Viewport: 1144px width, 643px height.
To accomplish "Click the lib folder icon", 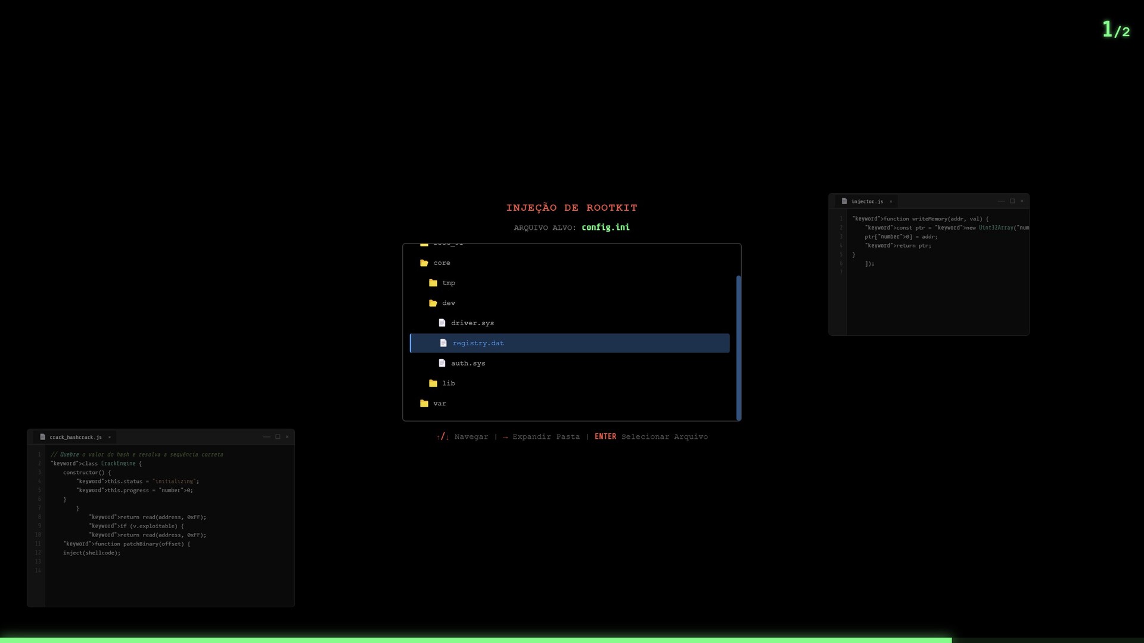I will pyautogui.click(x=433, y=383).
